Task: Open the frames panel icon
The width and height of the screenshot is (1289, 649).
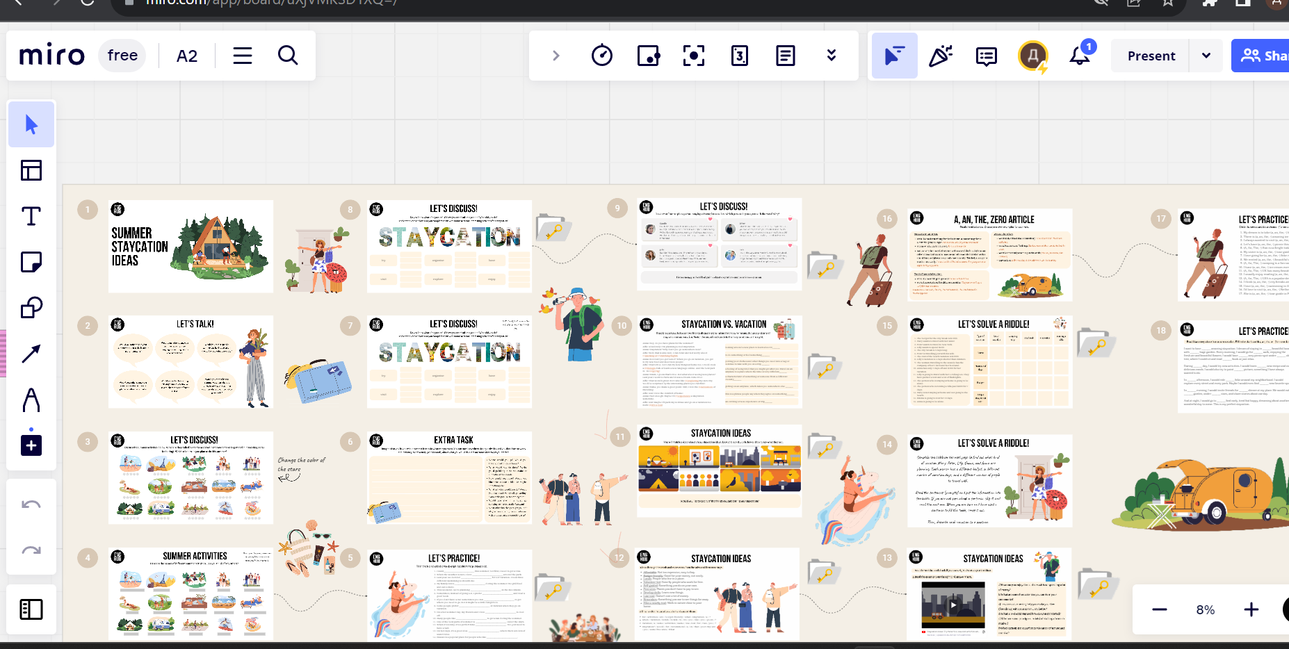Action: (x=31, y=609)
